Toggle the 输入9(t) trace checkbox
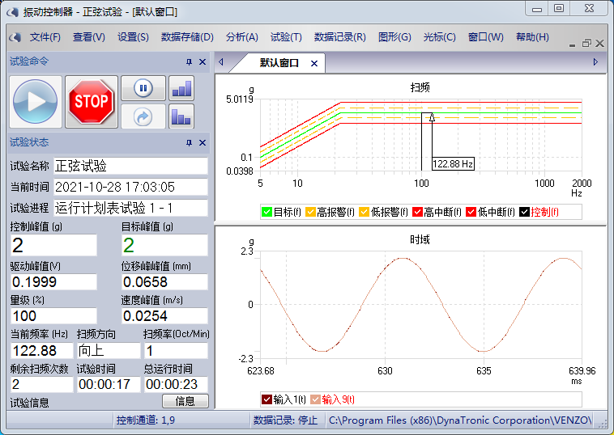This screenshot has height=435, width=614. pyautogui.click(x=315, y=399)
